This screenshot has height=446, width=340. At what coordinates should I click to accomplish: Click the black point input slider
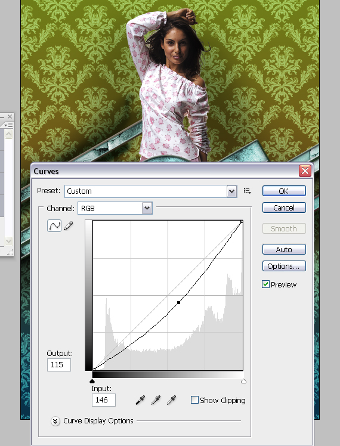tap(92, 381)
